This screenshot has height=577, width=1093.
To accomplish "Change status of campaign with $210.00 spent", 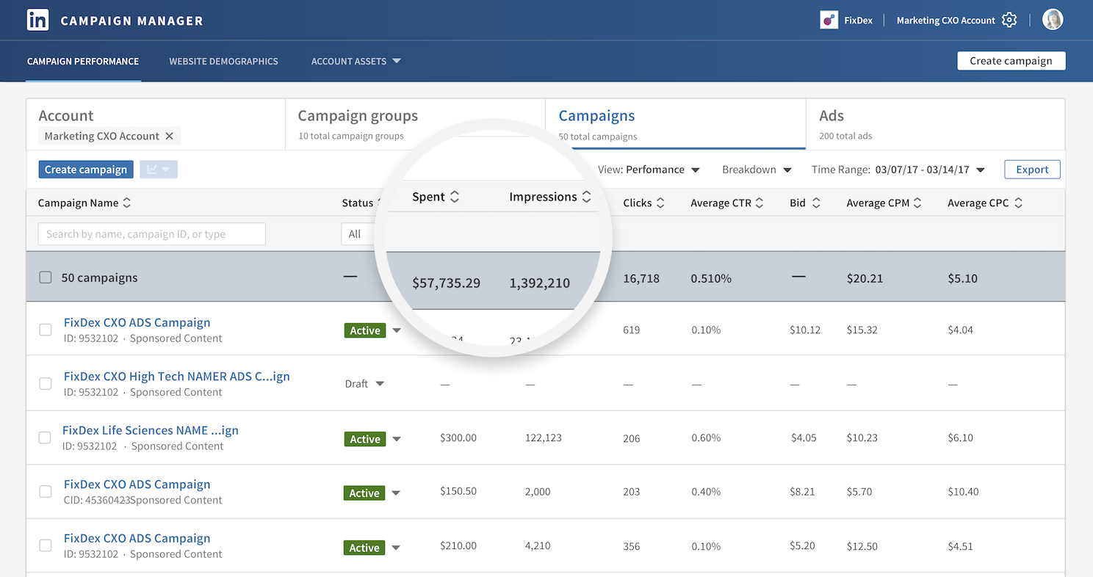I will point(396,548).
